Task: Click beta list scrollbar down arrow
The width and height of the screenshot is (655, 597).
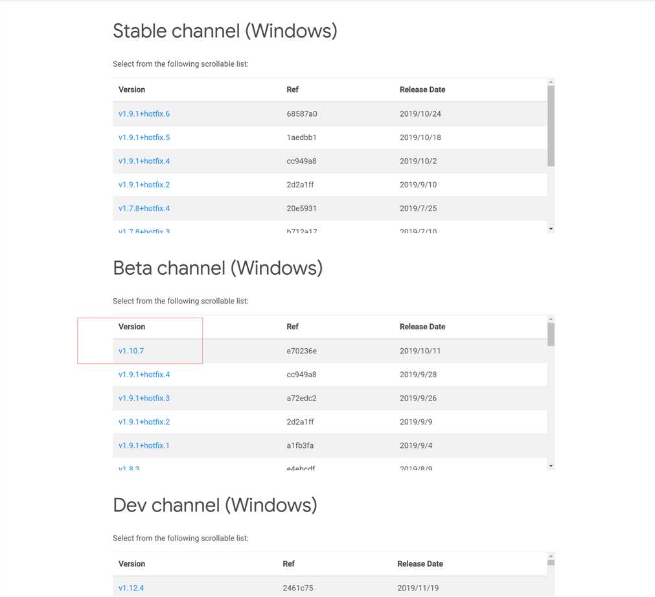Action: tap(551, 465)
